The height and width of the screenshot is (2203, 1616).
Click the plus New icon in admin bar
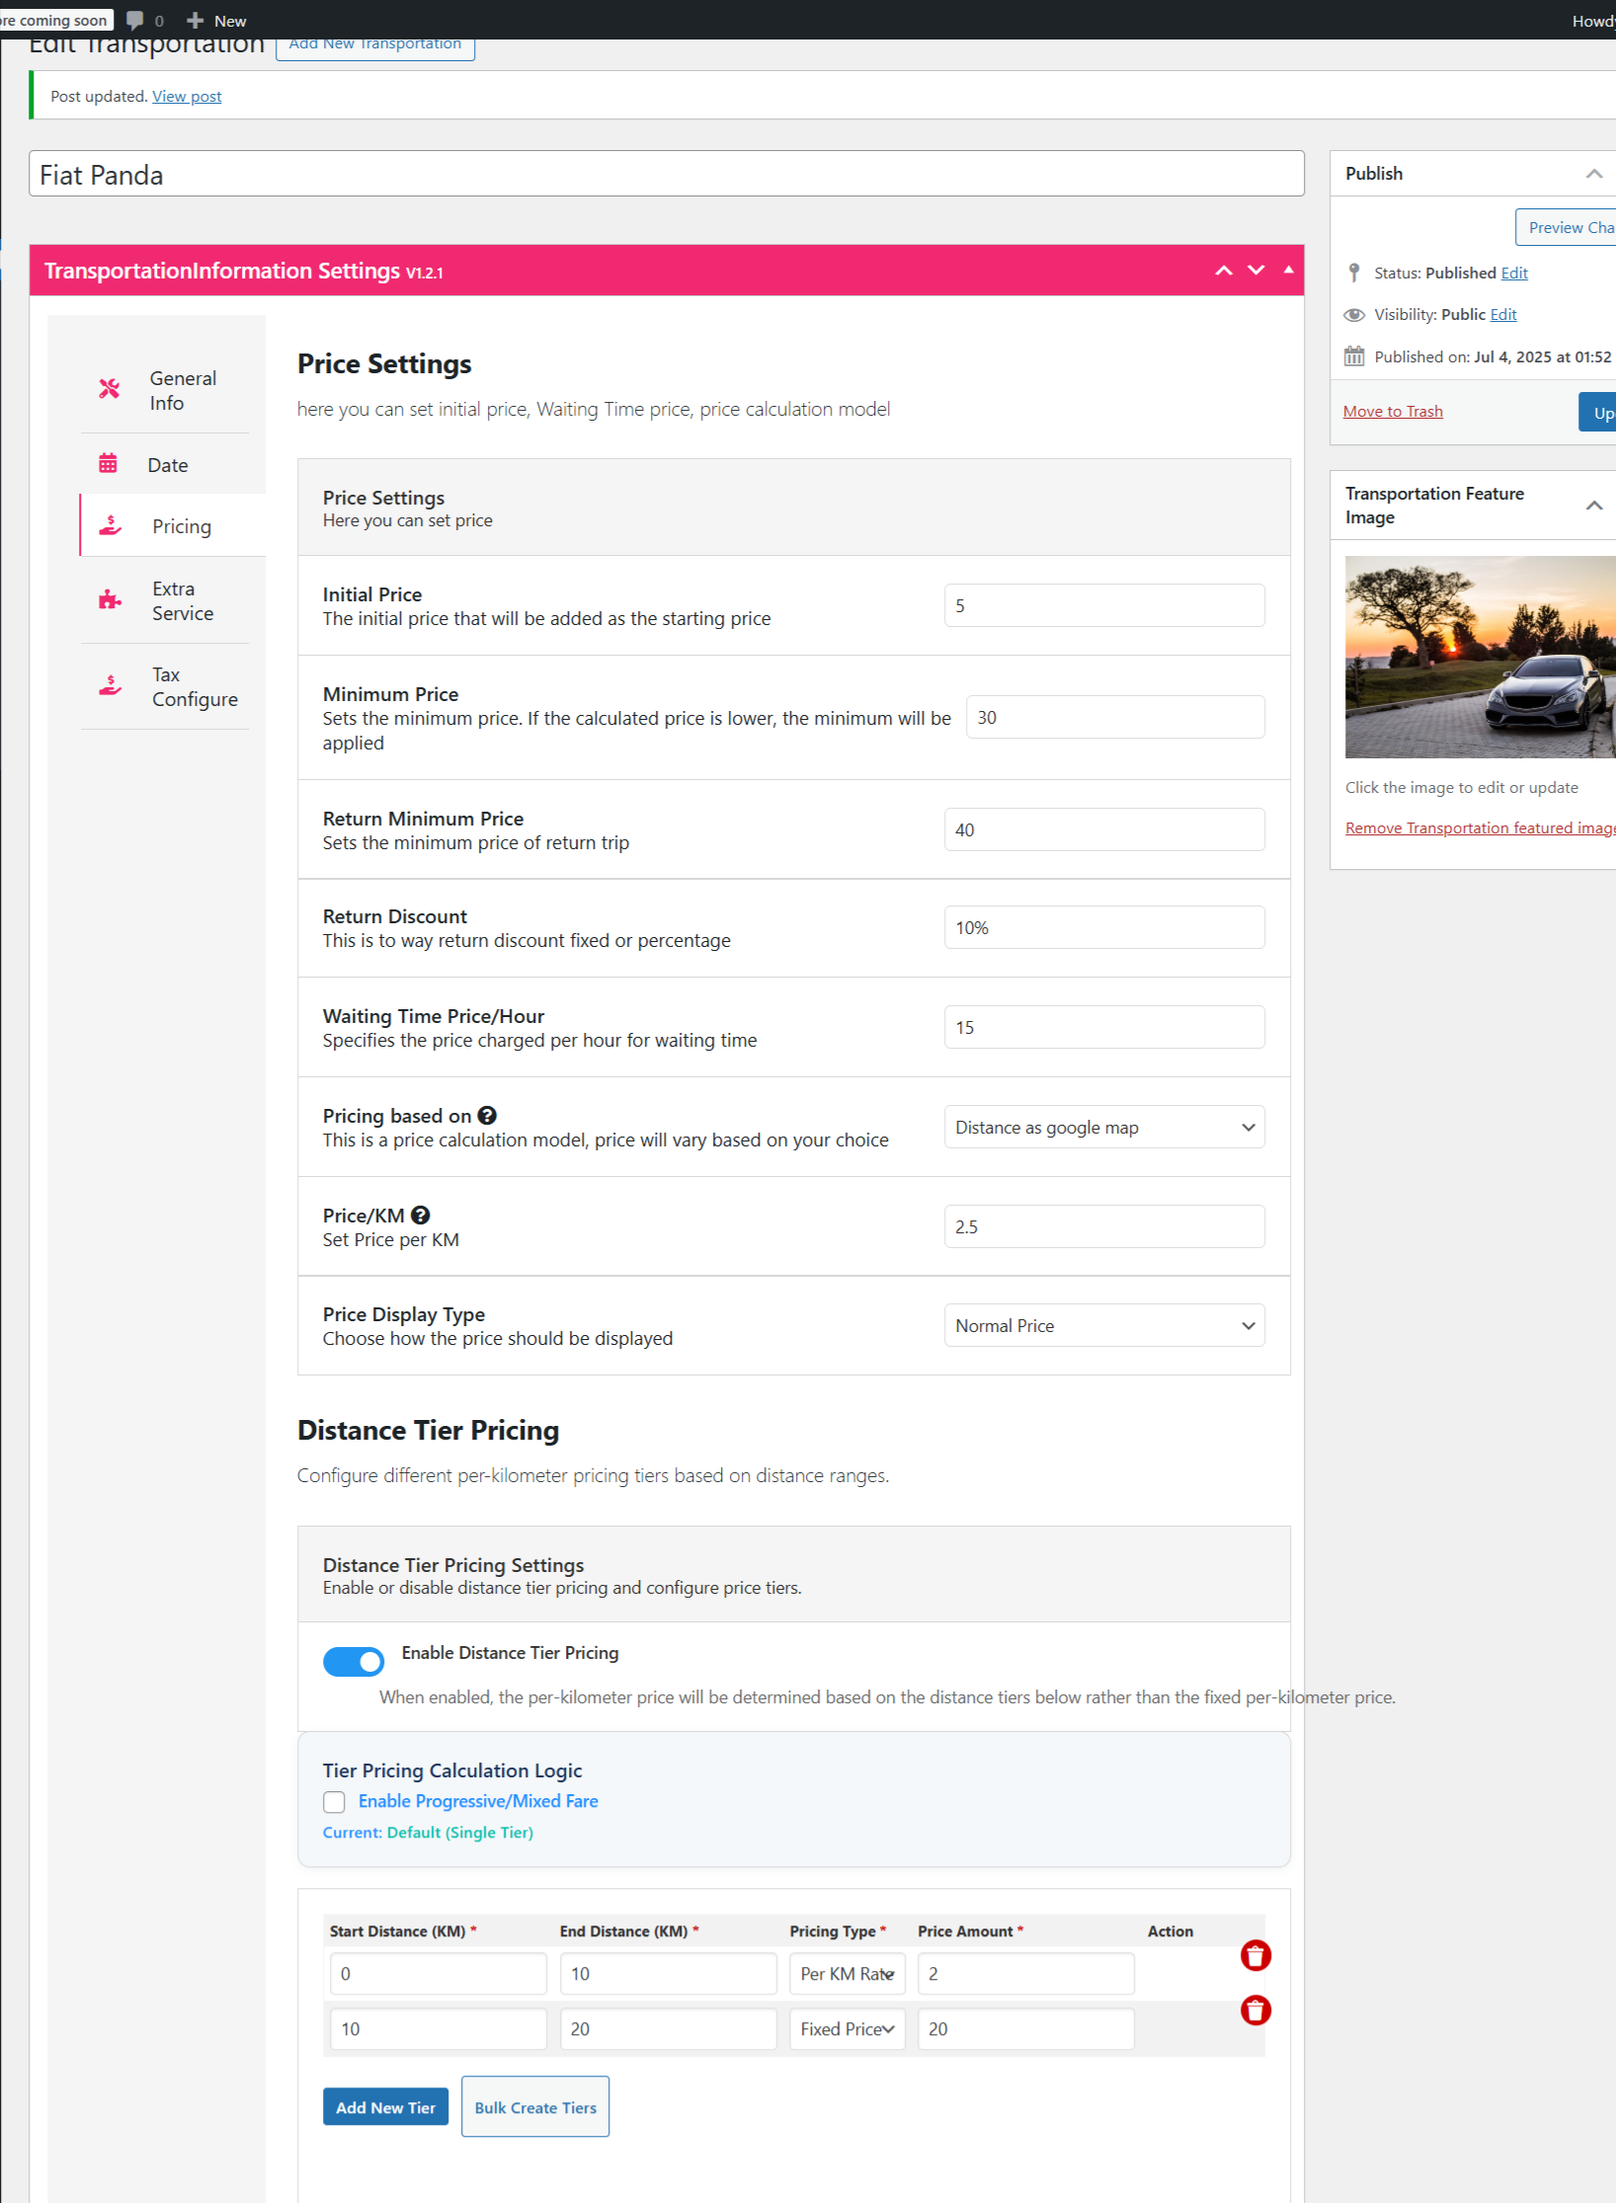point(195,20)
